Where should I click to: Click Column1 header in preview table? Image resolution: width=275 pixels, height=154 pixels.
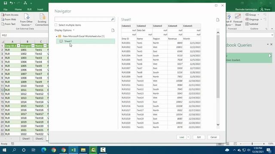[129, 26]
